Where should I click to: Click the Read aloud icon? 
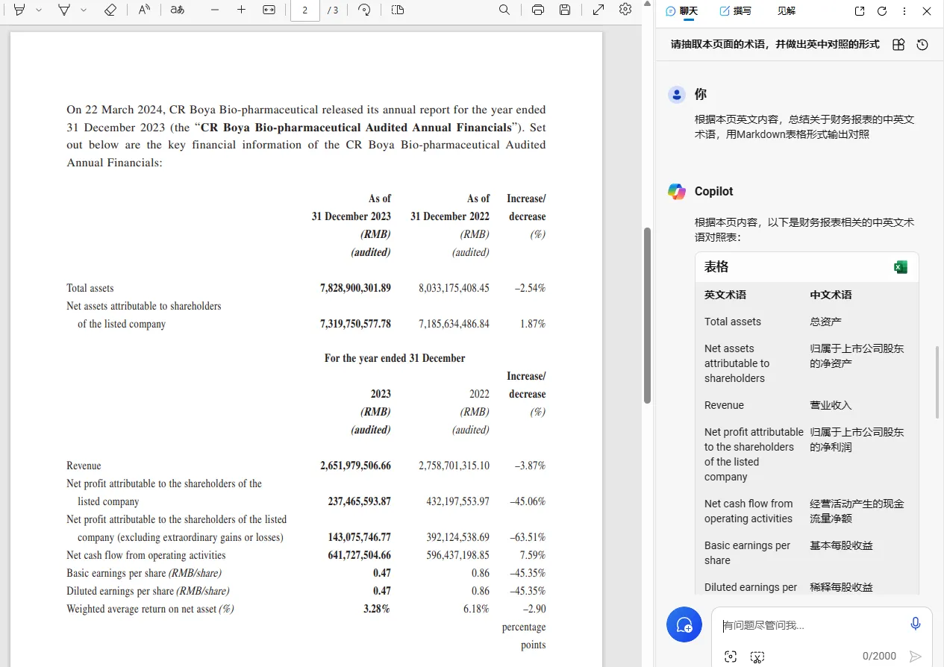pos(145,10)
